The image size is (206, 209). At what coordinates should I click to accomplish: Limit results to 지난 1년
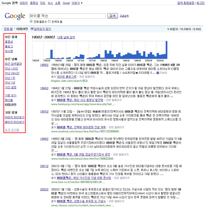click(x=10, y=83)
